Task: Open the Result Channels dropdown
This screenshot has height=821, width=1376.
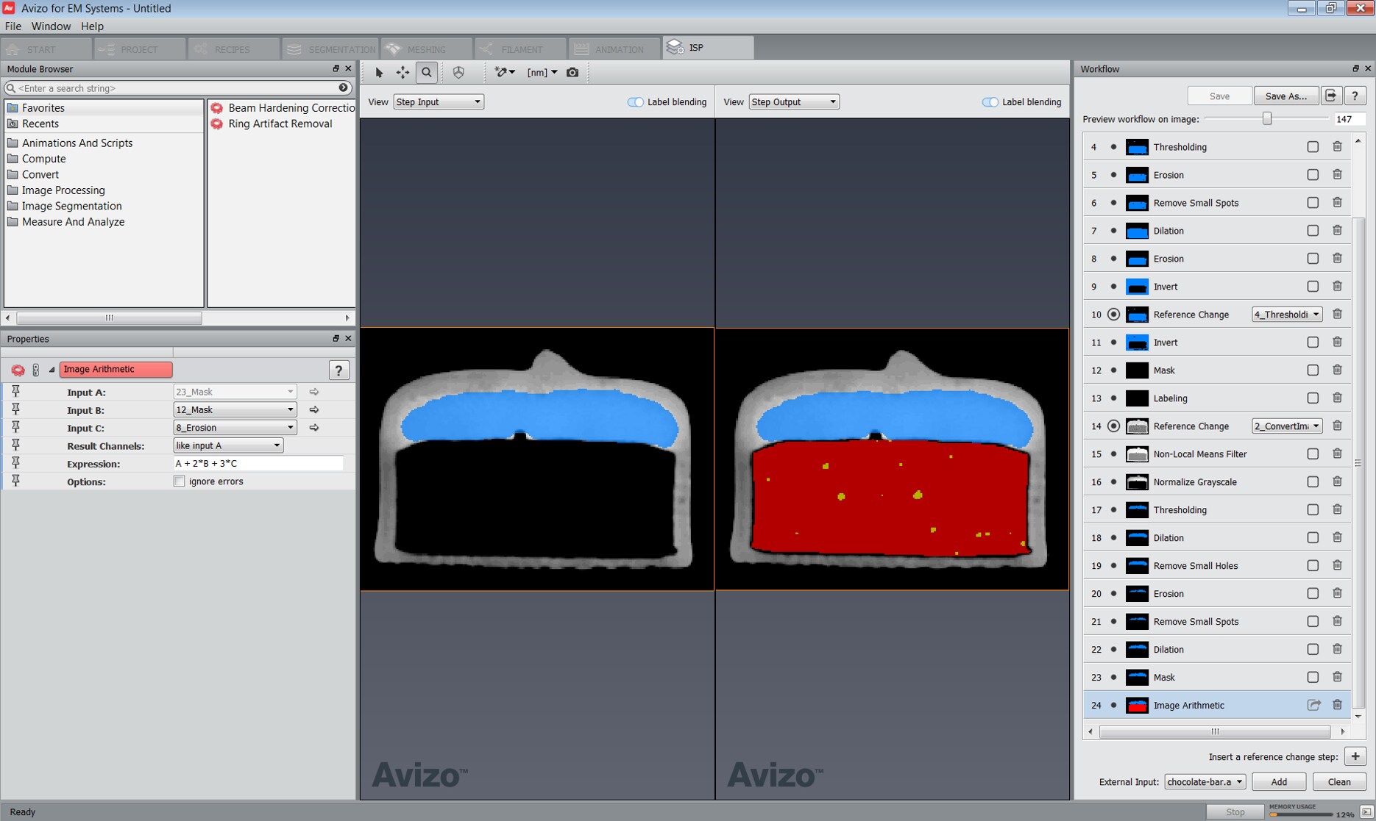Action: click(x=228, y=445)
